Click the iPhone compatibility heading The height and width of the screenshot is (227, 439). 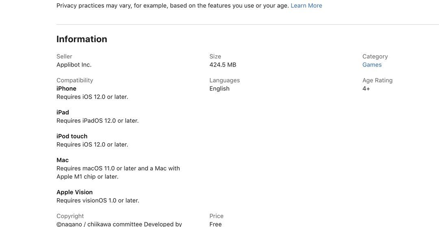pos(66,89)
